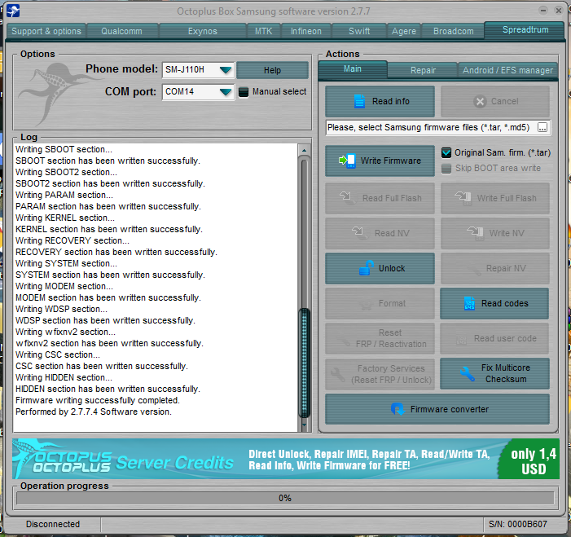Enable the Manual select checkbox
Image resolution: width=571 pixels, height=537 pixels.
pyautogui.click(x=244, y=92)
